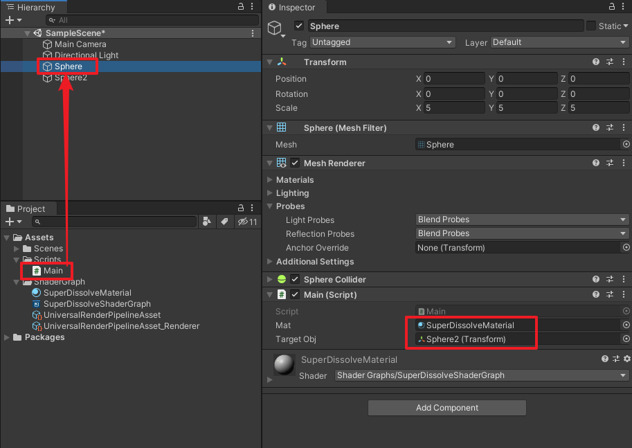
Task: Disable the Sphere Collider checkbox
Action: point(295,279)
